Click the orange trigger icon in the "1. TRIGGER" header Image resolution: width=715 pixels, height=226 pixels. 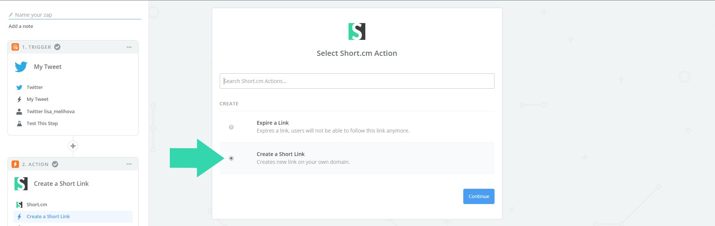(16, 47)
